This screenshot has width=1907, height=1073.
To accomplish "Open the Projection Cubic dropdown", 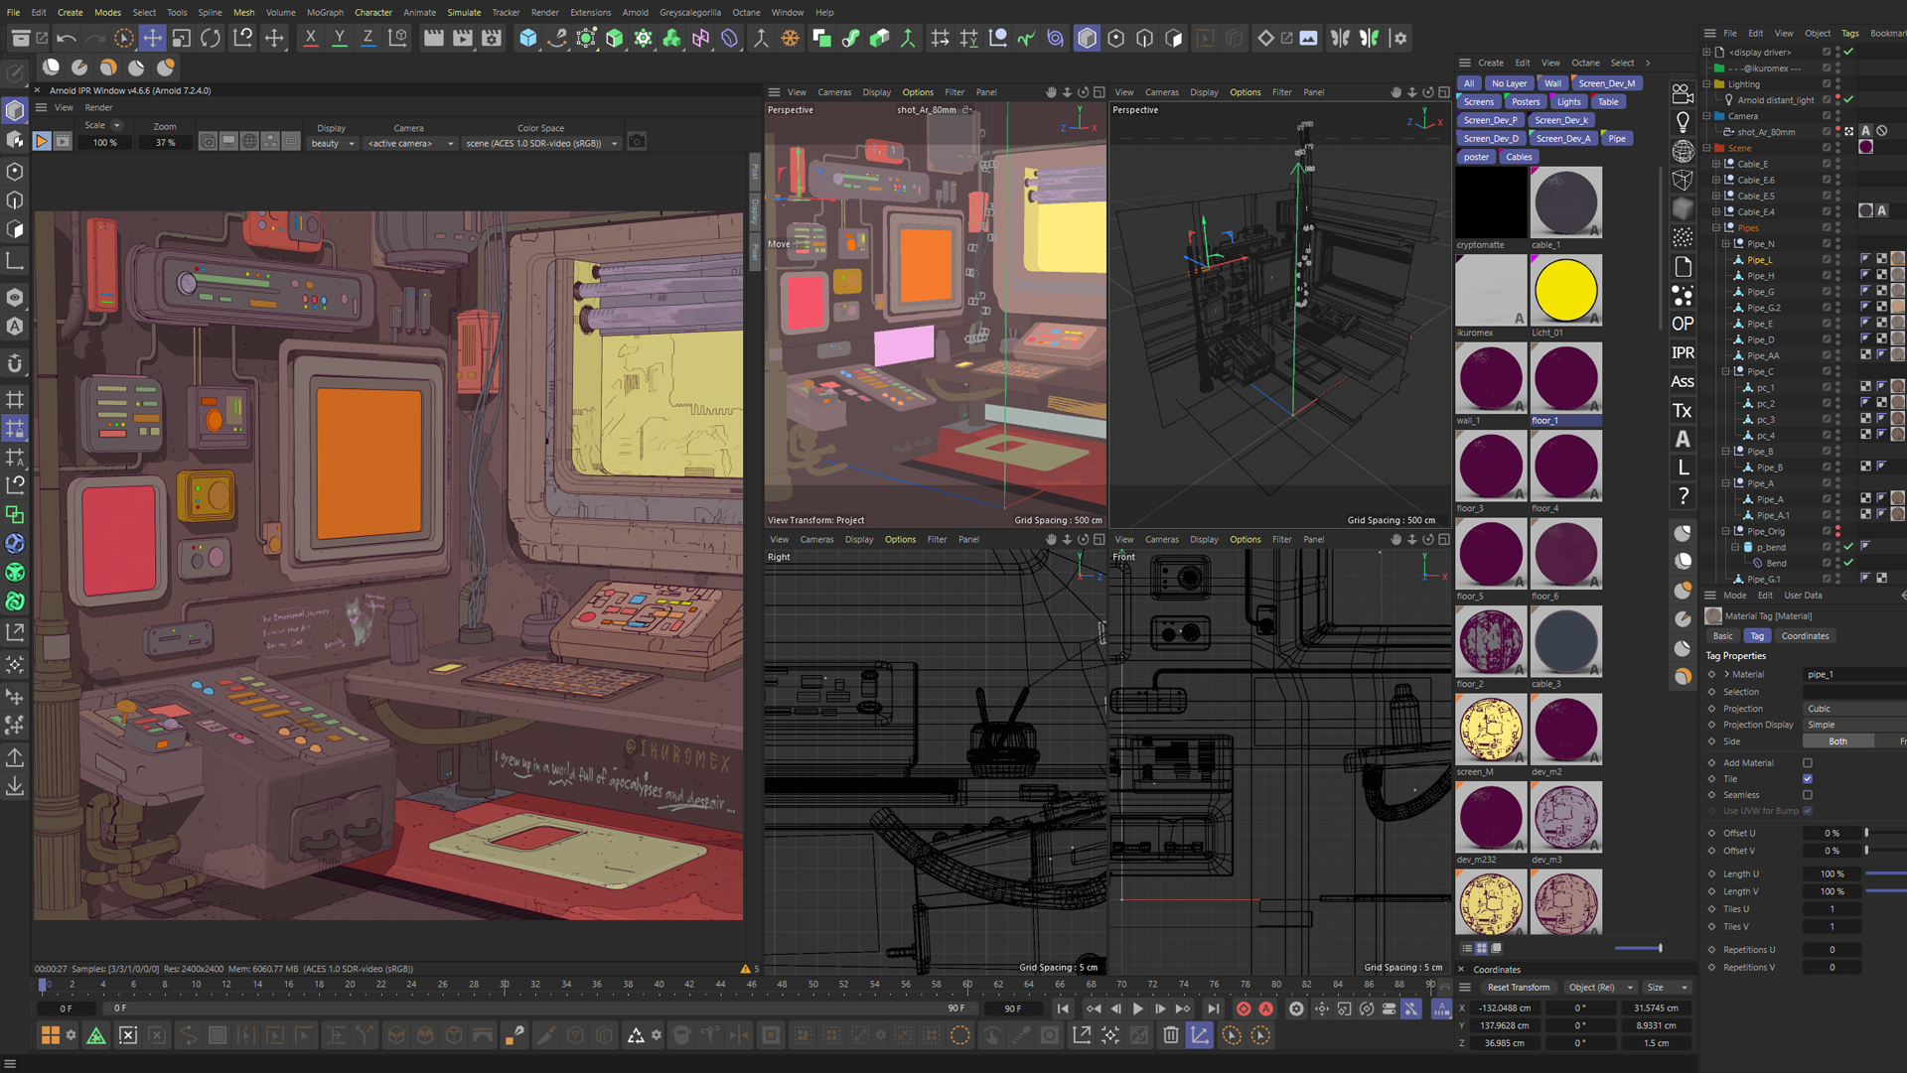I will 1853,709.
